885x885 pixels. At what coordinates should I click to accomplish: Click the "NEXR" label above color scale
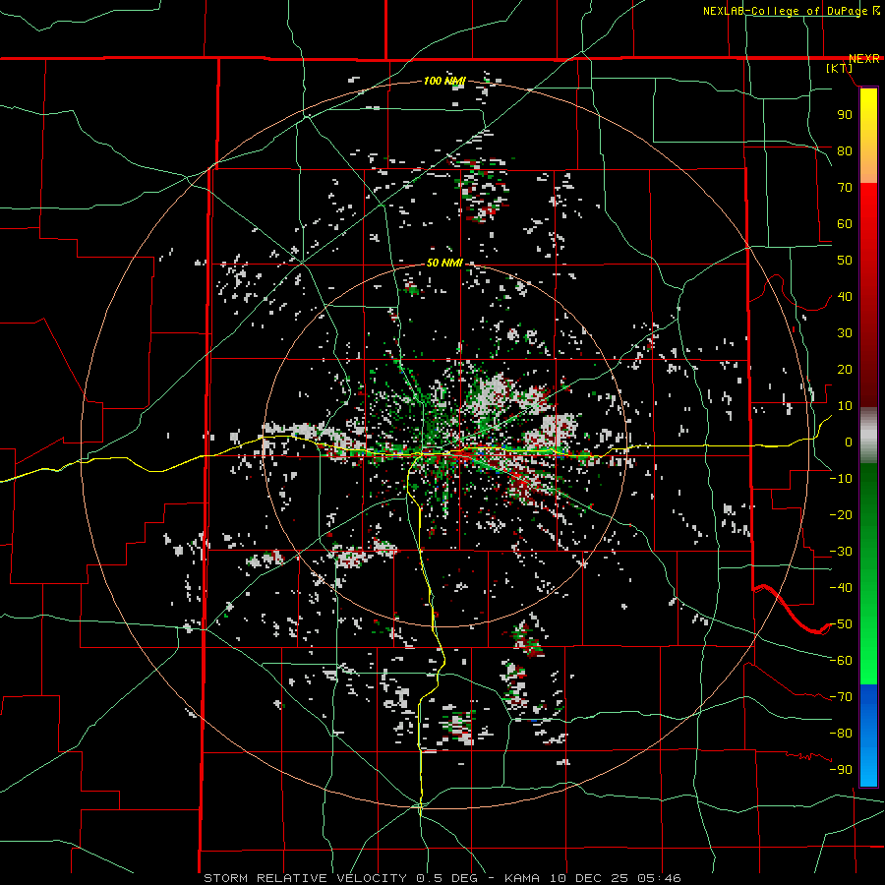point(864,59)
